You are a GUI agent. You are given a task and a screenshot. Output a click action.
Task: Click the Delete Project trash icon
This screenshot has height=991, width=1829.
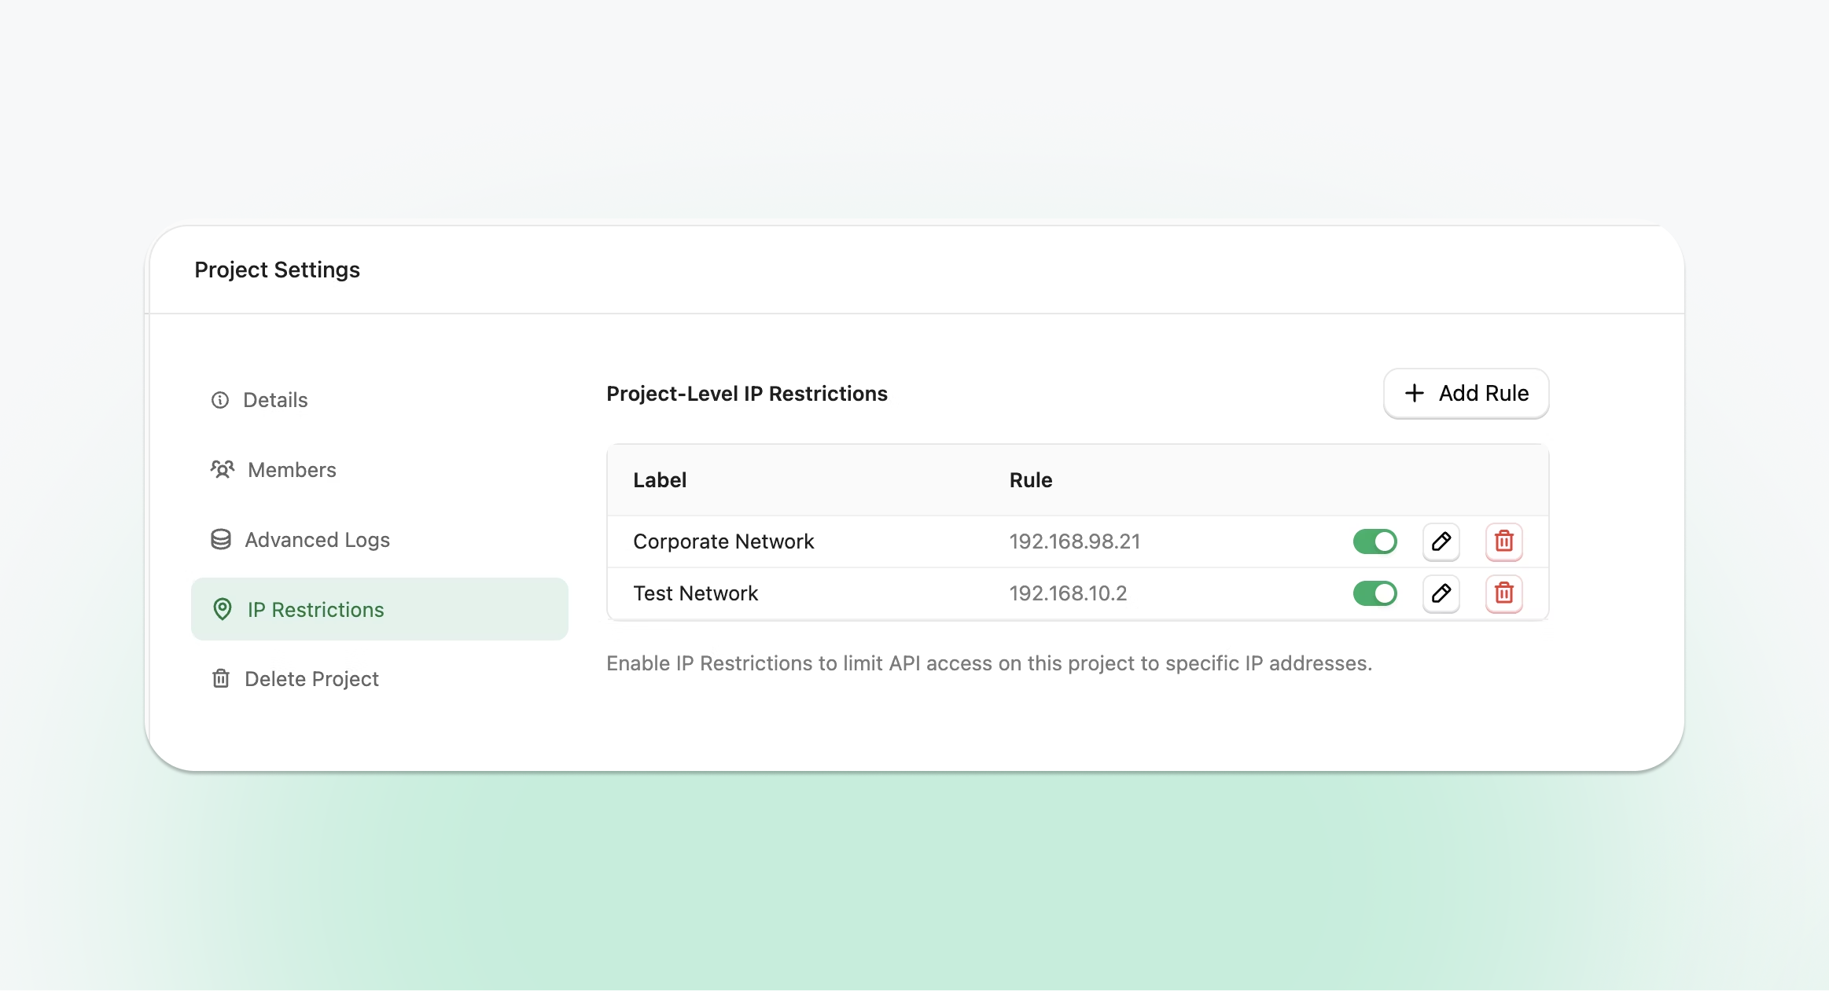221,679
